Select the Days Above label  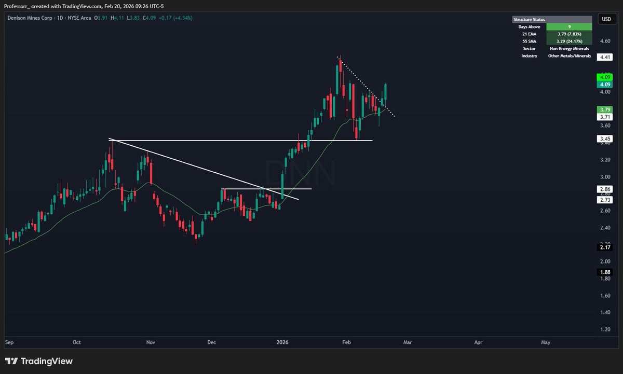pos(529,26)
